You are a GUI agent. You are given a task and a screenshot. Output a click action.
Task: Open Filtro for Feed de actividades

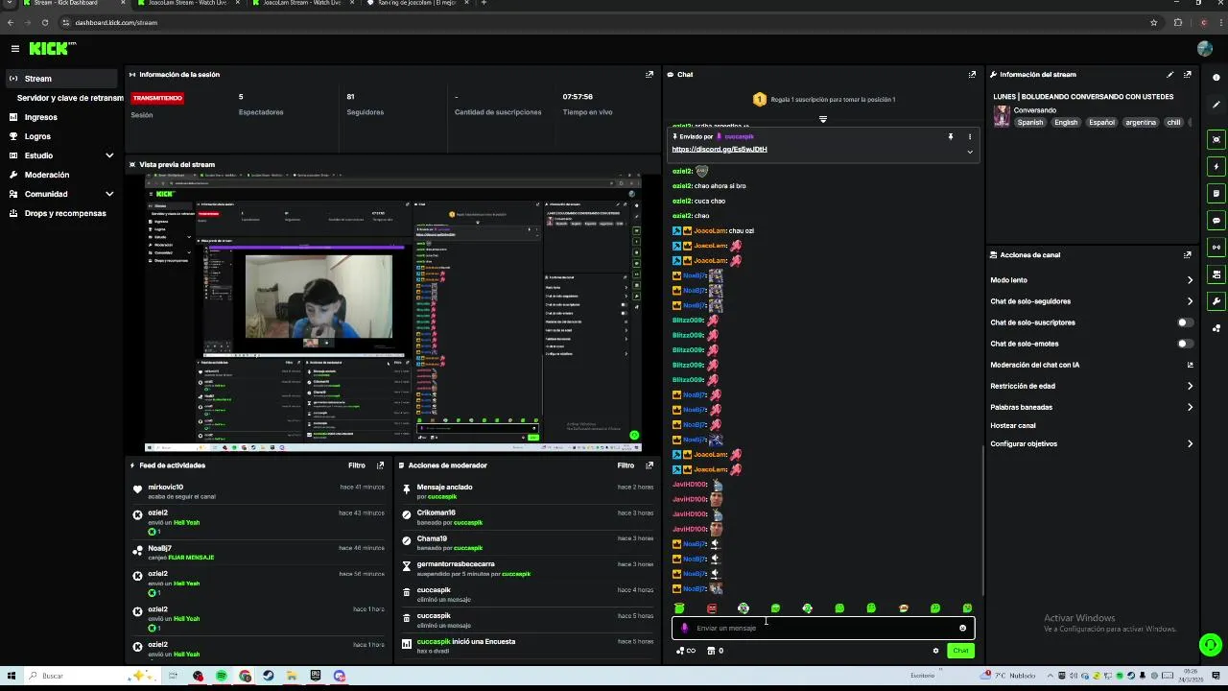tap(356, 465)
